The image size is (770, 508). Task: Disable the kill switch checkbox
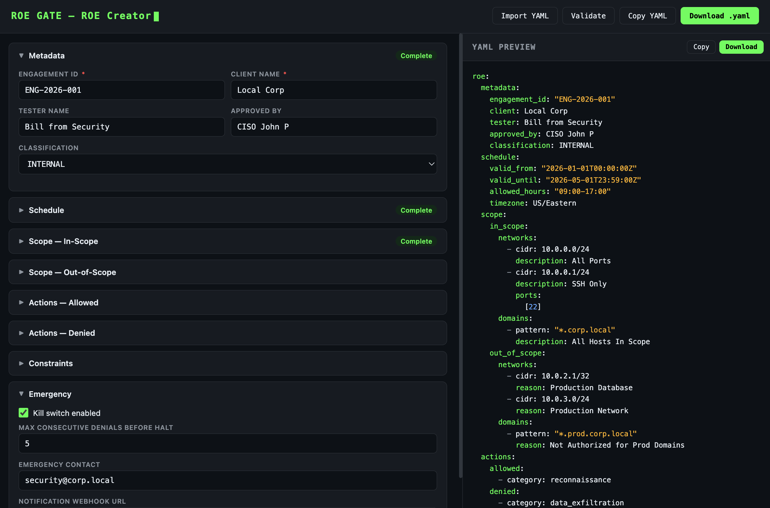(x=23, y=413)
